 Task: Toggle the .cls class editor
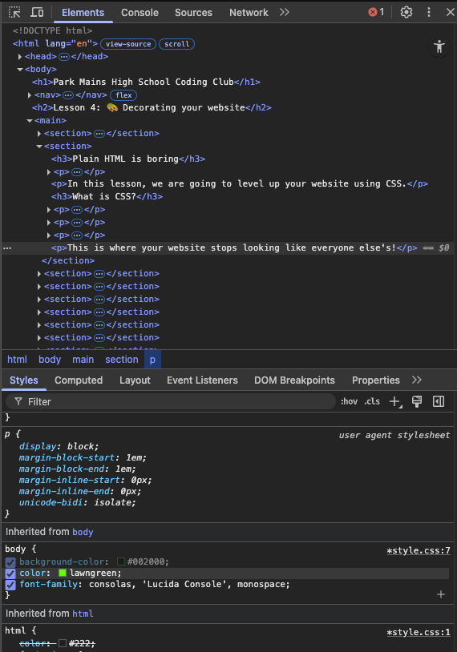(x=372, y=401)
